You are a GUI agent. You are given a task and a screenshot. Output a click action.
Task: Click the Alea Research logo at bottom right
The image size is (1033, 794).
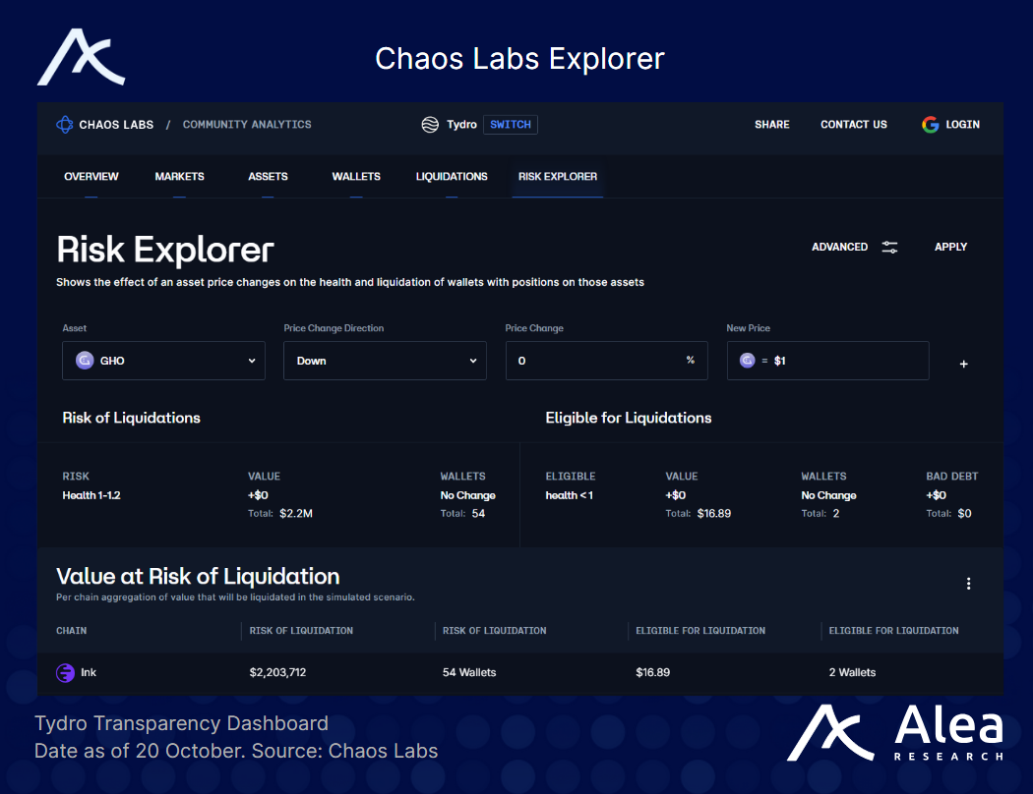tap(895, 733)
